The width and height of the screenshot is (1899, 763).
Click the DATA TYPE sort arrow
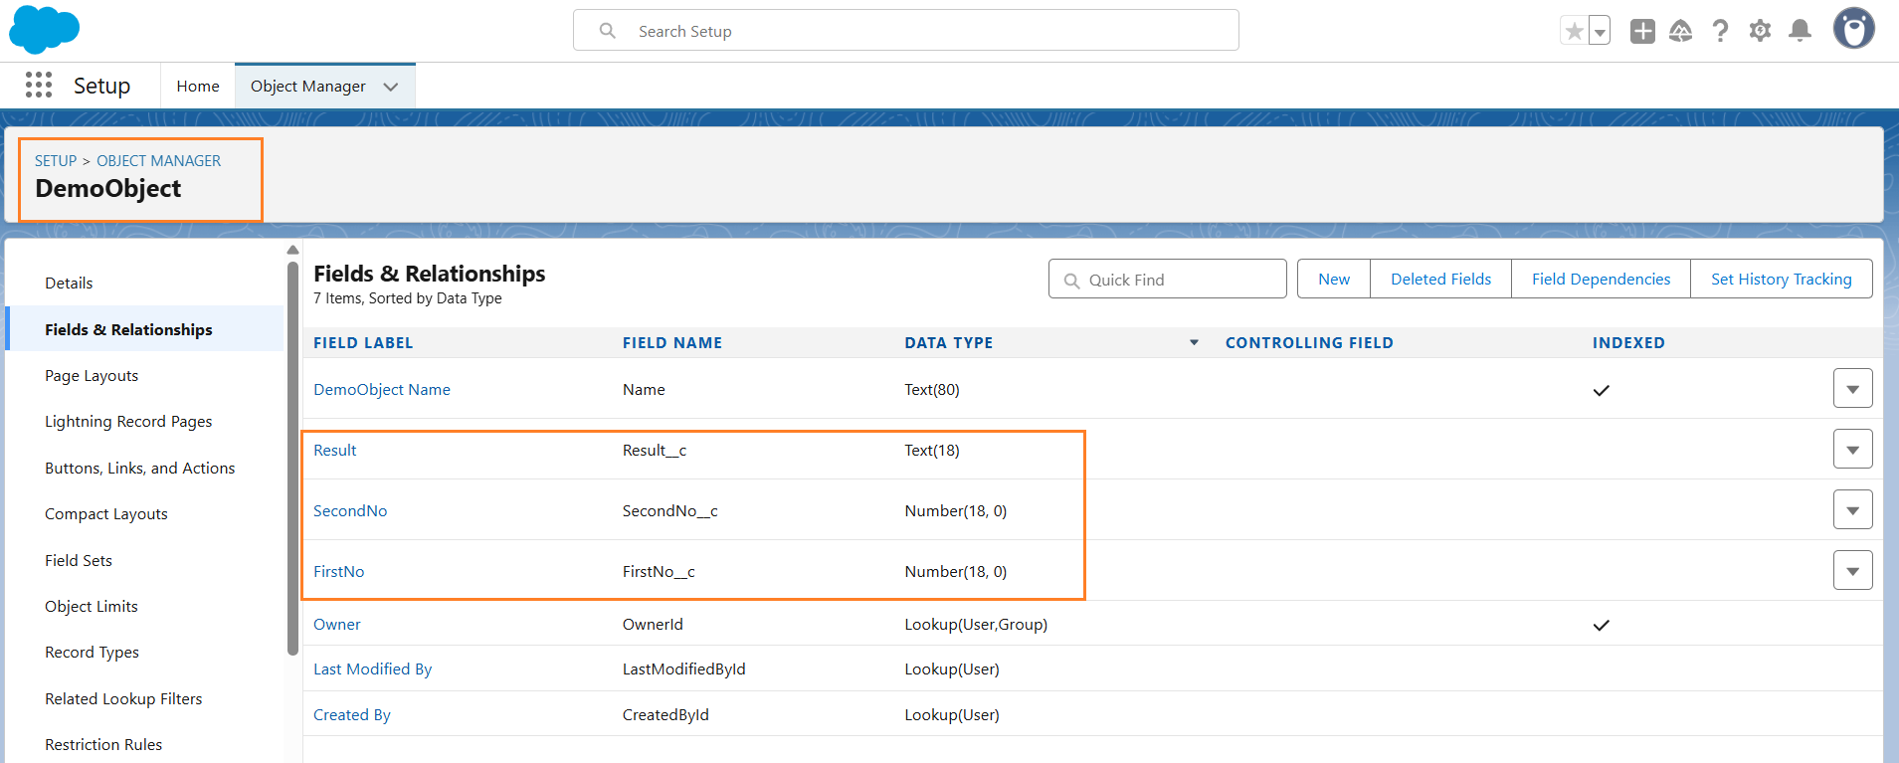(1194, 343)
